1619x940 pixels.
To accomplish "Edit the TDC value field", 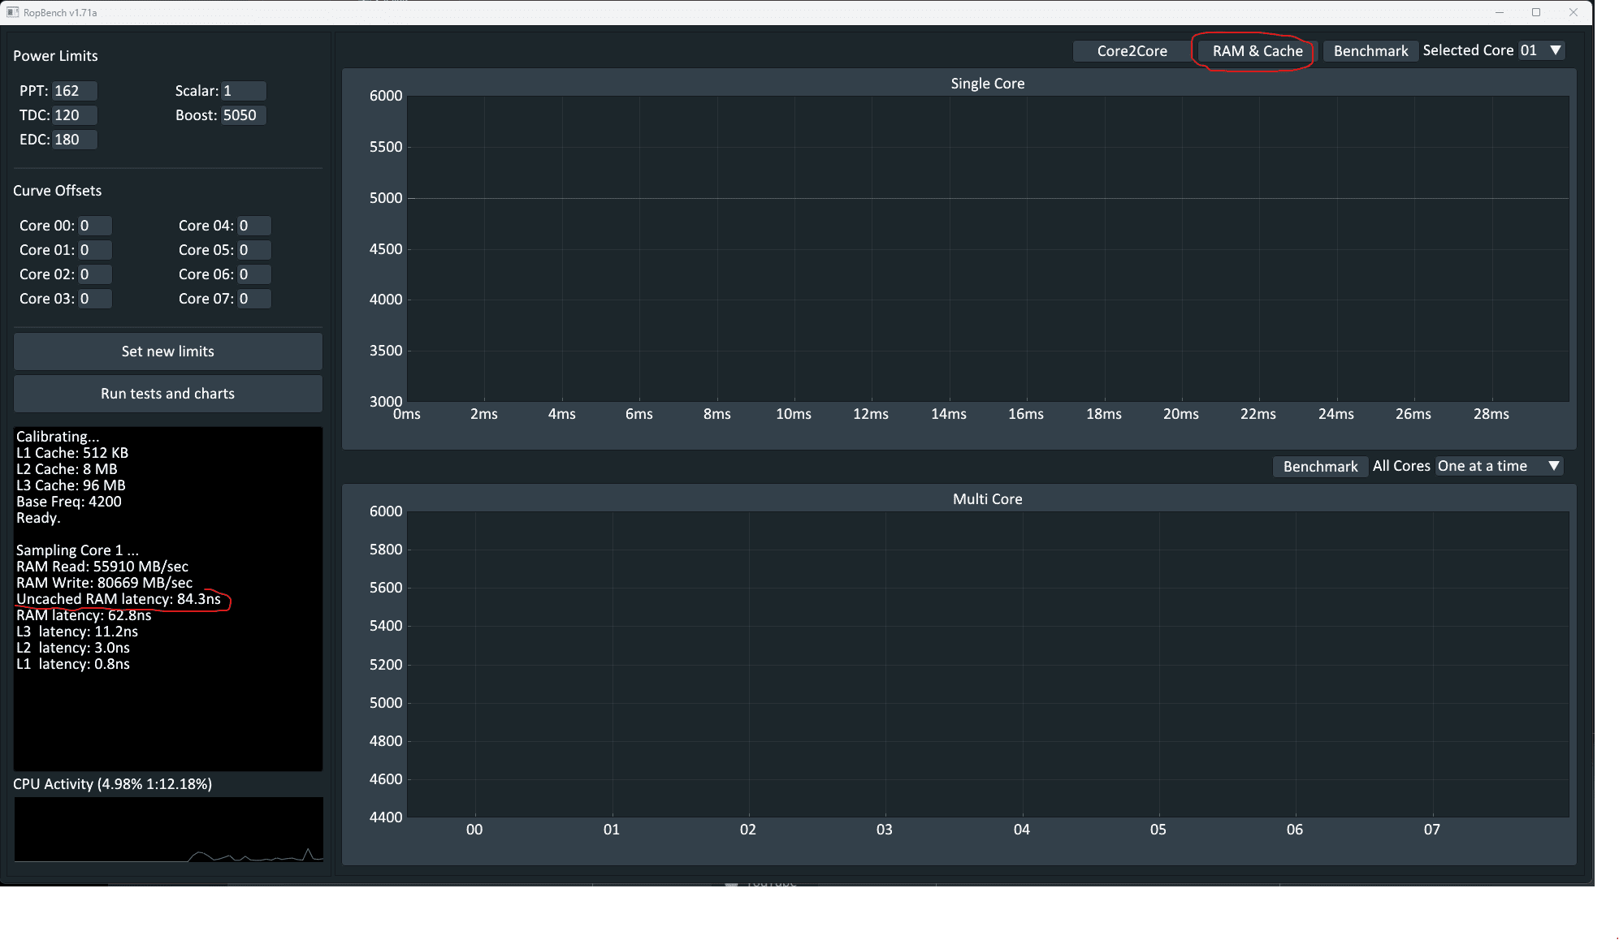I will [x=75, y=115].
